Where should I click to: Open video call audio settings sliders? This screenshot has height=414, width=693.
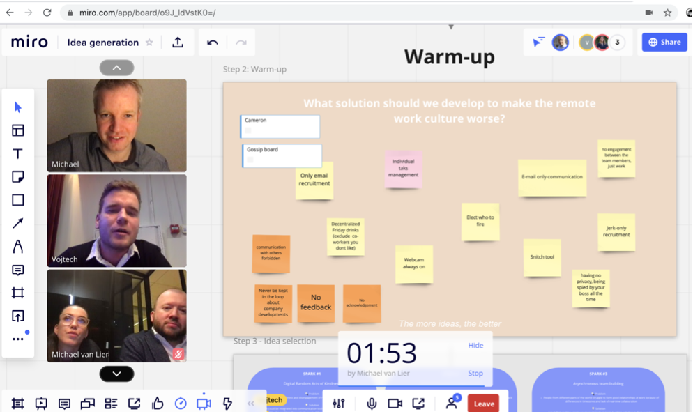[x=339, y=404]
